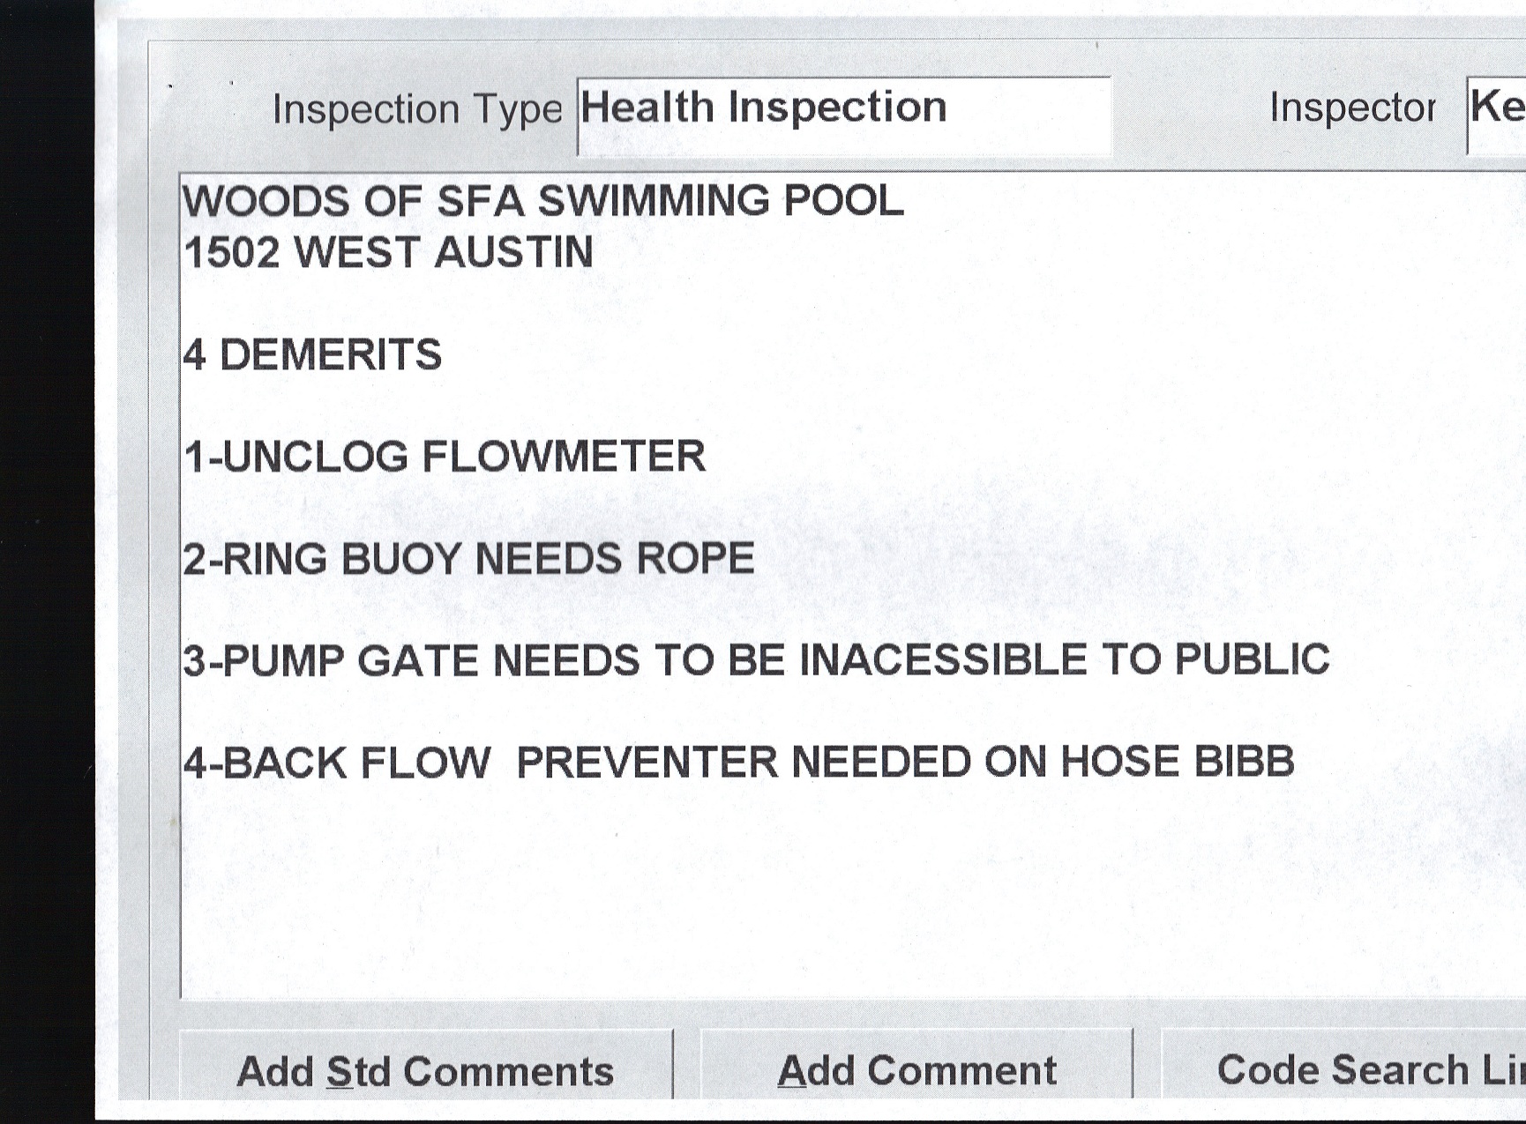Click the 1502 WEST AUSTIN address line
The image size is (1526, 1124).
pos(388,252)
